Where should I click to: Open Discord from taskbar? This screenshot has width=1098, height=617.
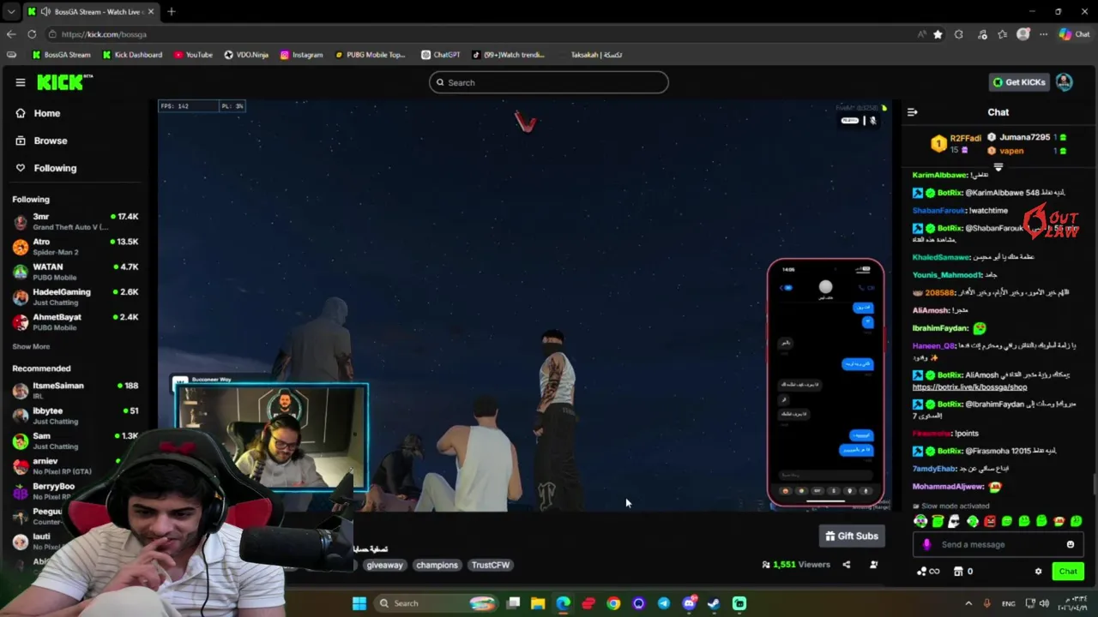689,603
